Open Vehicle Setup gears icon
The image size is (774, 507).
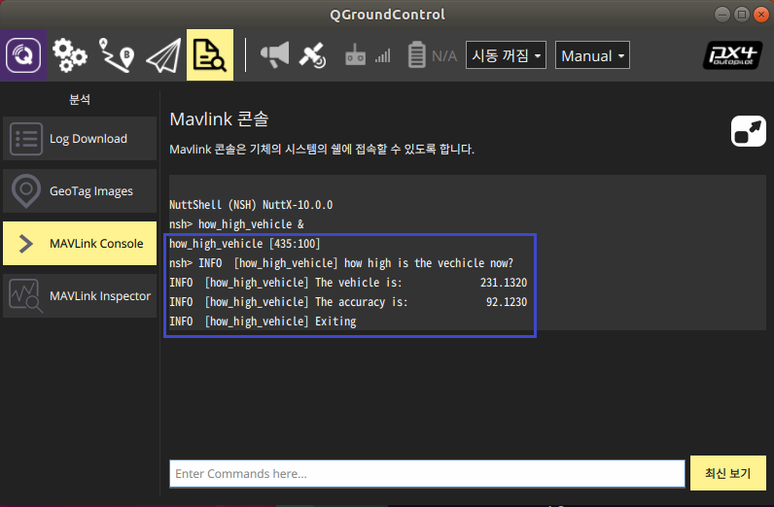70,55
